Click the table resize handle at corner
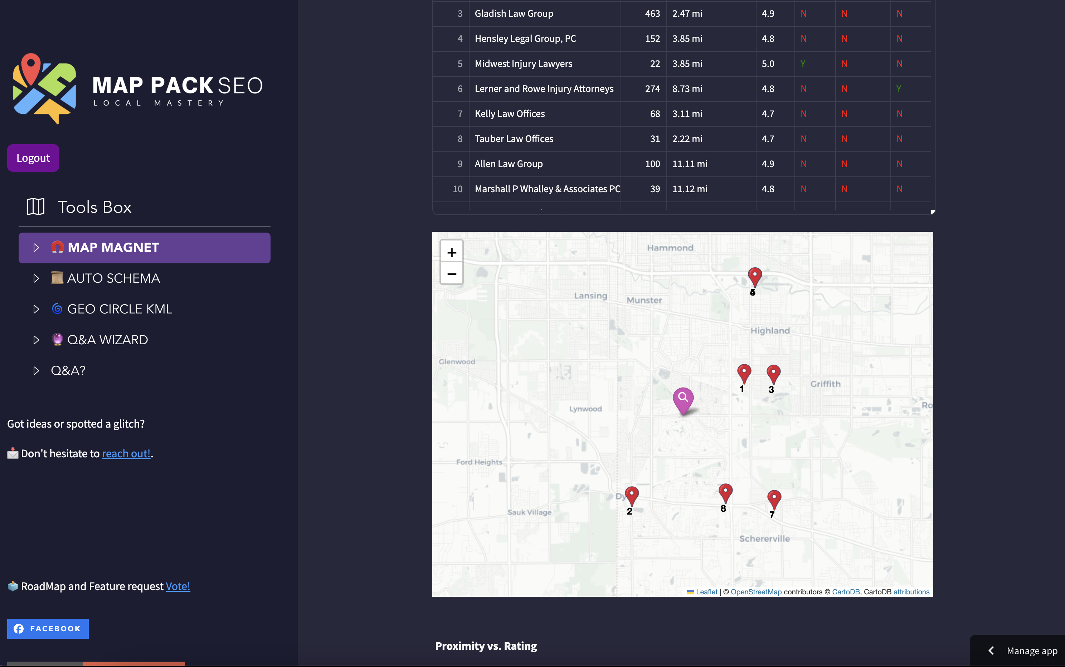 [933, 212]
